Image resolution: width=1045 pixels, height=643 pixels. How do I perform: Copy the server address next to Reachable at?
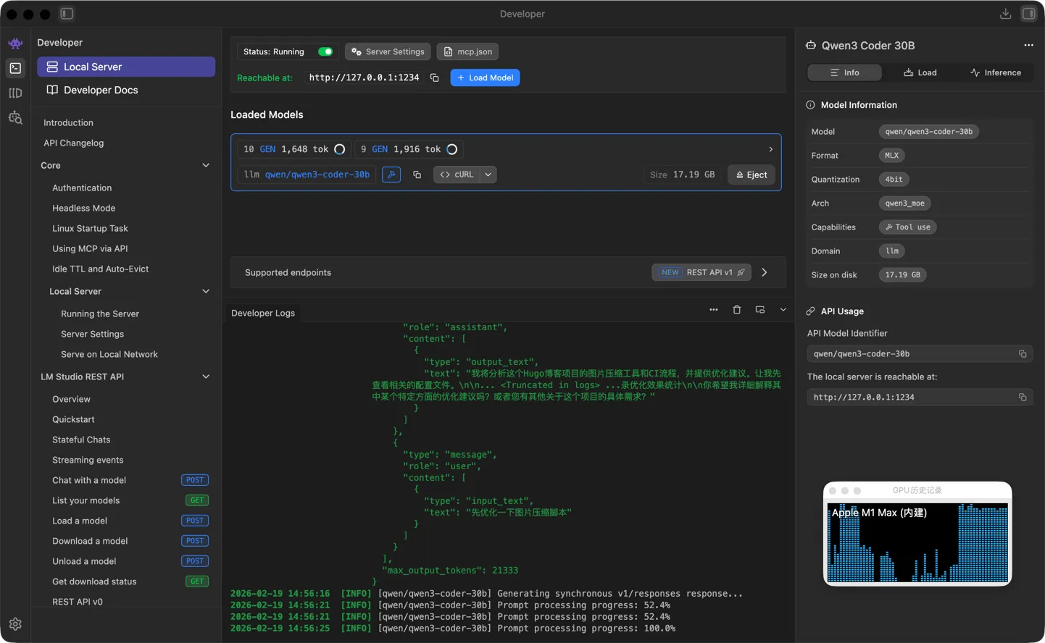click(434, 77)
